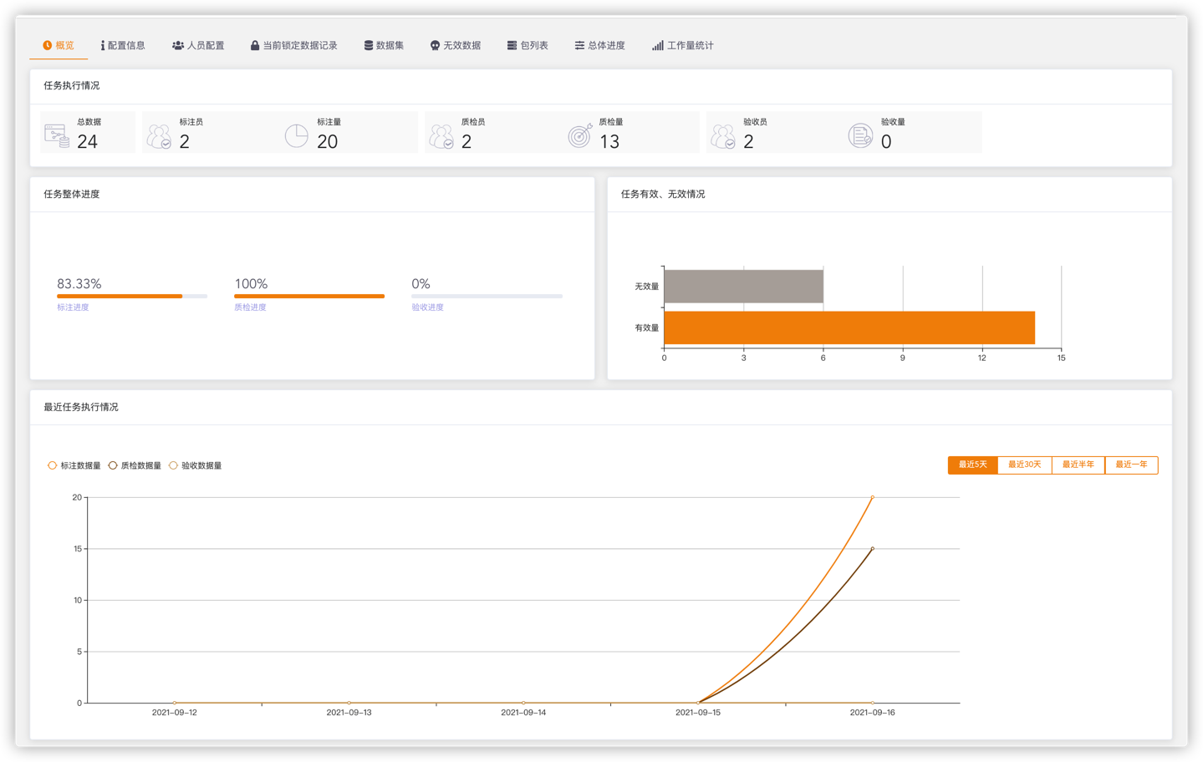Click the 质检员 people icon
The height and width of the screenshot is (762, 1203).
[x=441, y=136]
